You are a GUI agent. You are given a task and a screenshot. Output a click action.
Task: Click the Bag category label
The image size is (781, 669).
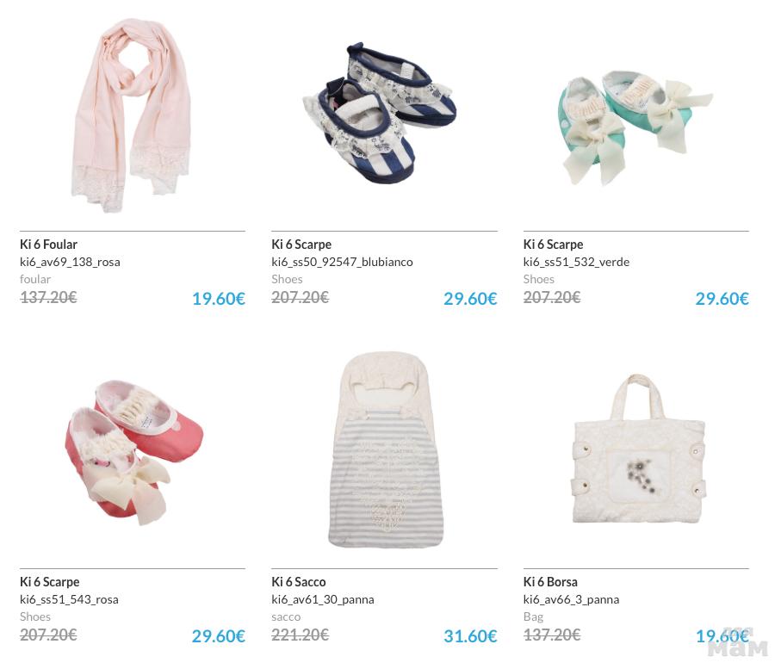533,616
